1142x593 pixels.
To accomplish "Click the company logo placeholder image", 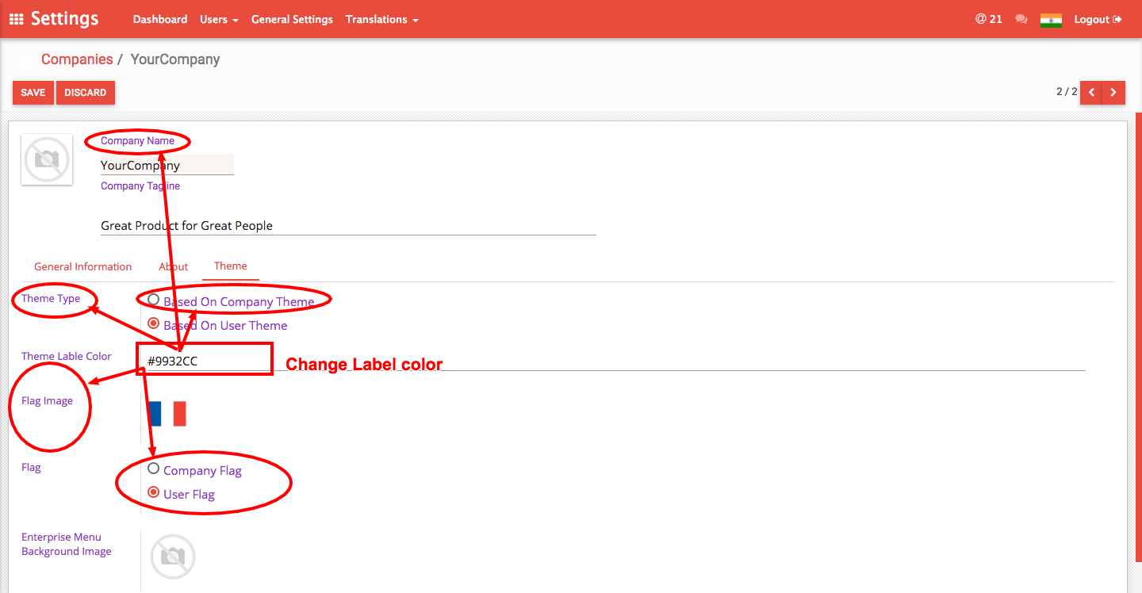I will [x=47, y=159].
